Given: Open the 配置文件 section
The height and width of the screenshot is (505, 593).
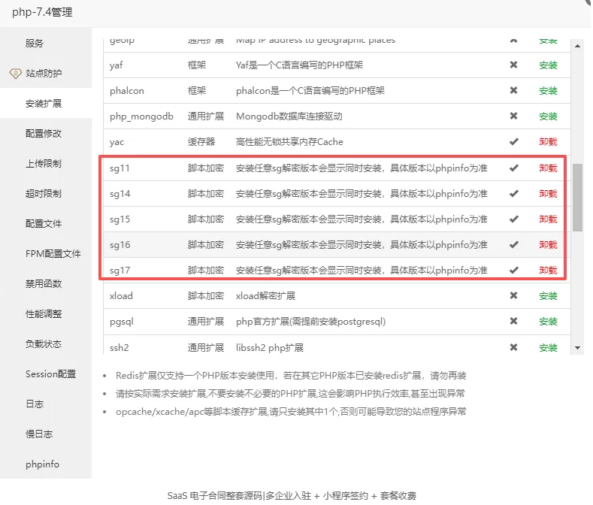Looking at the screenshot, I should 44,223.
